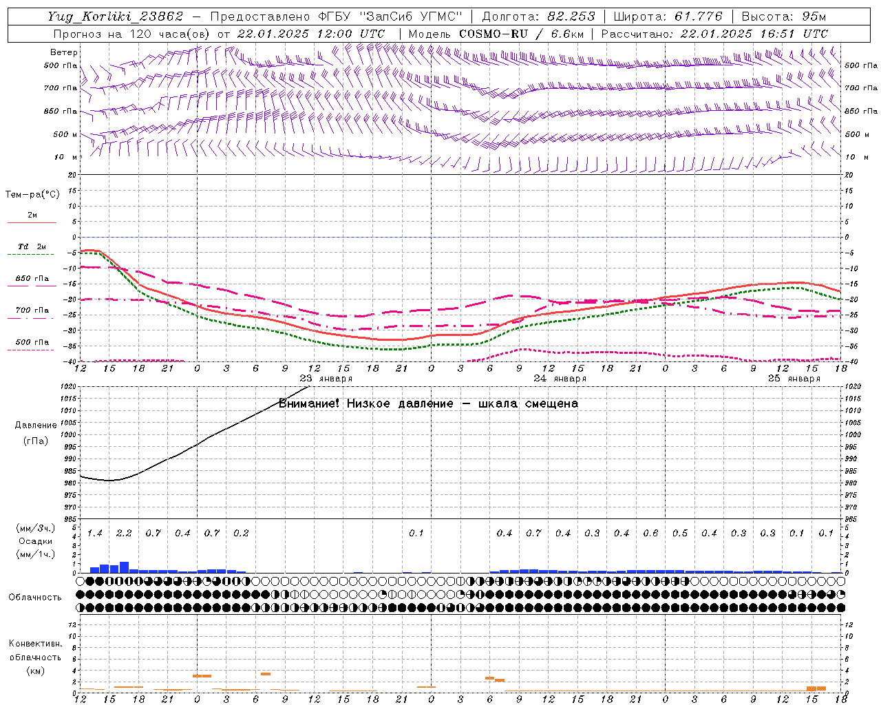
Task: Click the Долгота: 82.253 header value
Action: [x=538, y=17]
